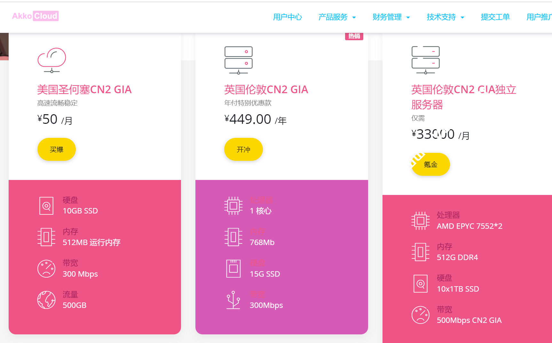552x343 pixels.
Task: Expand the 财务管理 dropdown
Action: (x=388, y=17)
